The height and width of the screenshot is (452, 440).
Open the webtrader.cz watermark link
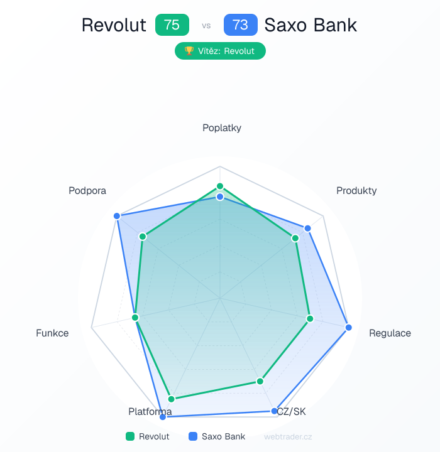(x=288, y=436)
